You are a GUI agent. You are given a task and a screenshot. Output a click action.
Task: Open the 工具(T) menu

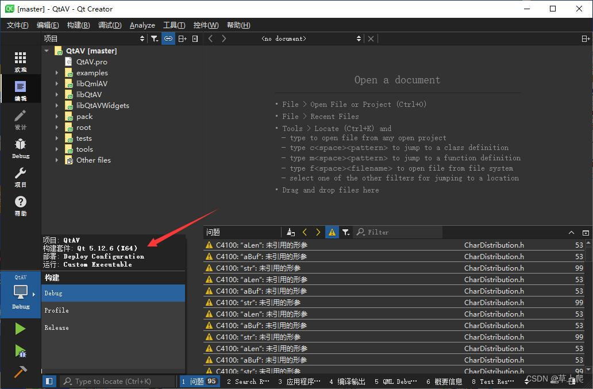pos(174,25)
